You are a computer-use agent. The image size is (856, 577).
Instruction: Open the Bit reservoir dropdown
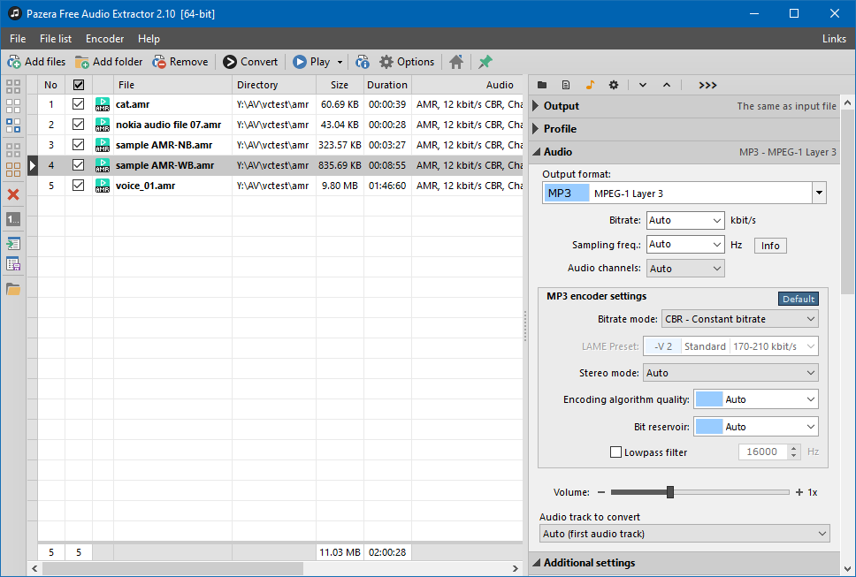click(755, 427)
